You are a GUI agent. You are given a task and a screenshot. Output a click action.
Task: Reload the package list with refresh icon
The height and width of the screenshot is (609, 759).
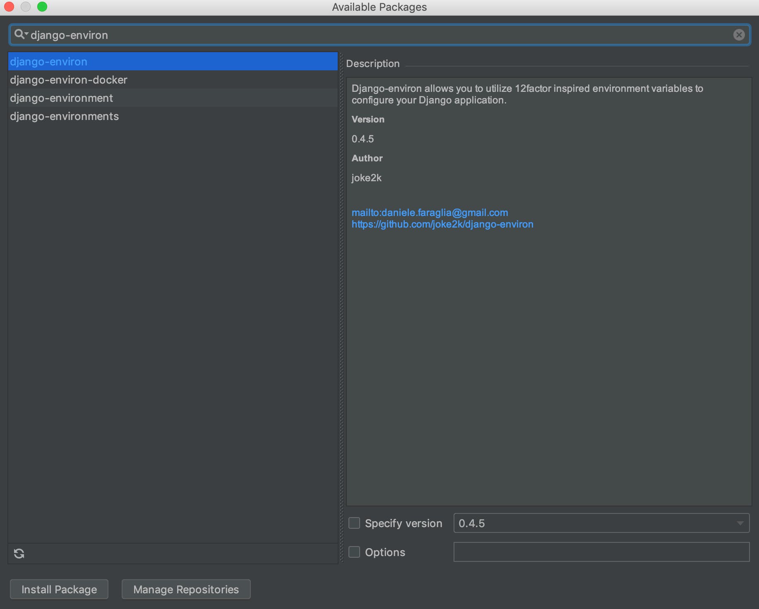(19, 554)
